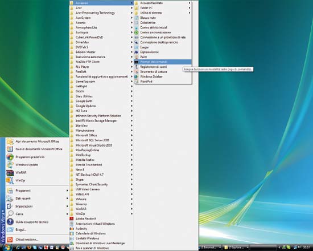The width and height of the screenshot is (313, 251).
Task: Open the Microsoft Visual Studio 2005 folder
Action: [101, 145]
